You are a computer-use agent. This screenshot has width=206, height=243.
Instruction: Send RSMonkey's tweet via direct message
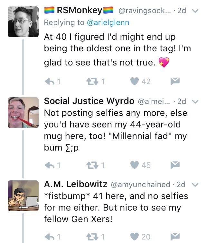tap(174, 82)
